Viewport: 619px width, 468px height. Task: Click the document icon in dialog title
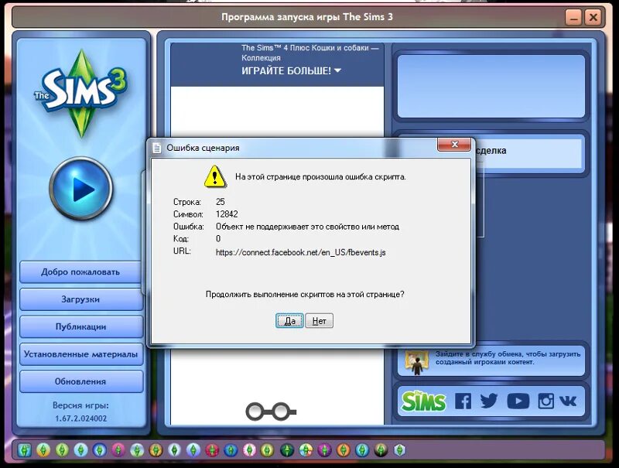point(157,148)
